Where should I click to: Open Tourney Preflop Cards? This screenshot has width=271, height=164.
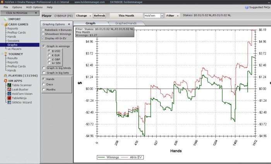coord(16,66)
